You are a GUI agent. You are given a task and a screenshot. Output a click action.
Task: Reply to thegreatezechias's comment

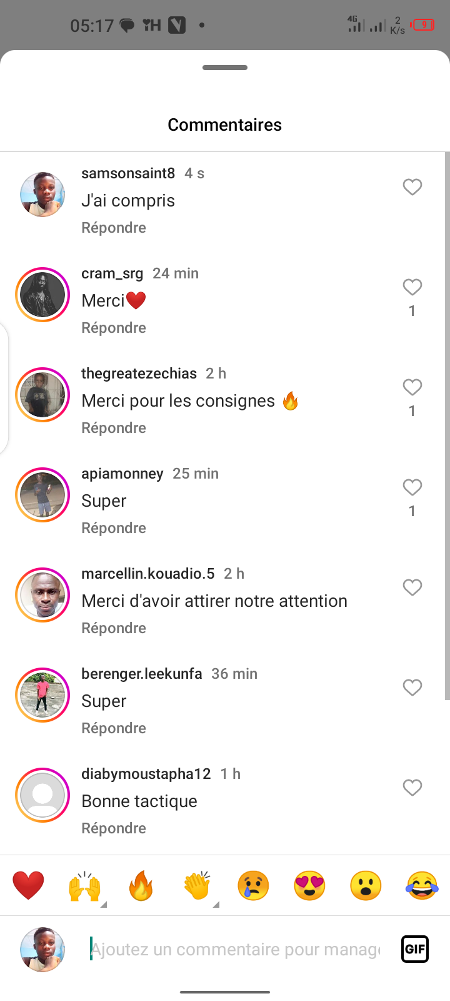click(114, 428)
